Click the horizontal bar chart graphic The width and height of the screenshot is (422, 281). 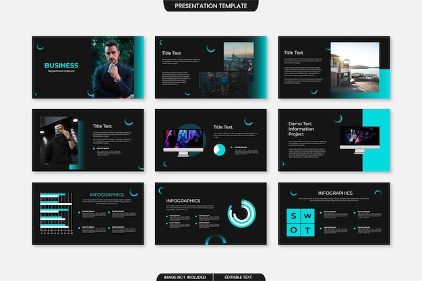click(56, 213)
